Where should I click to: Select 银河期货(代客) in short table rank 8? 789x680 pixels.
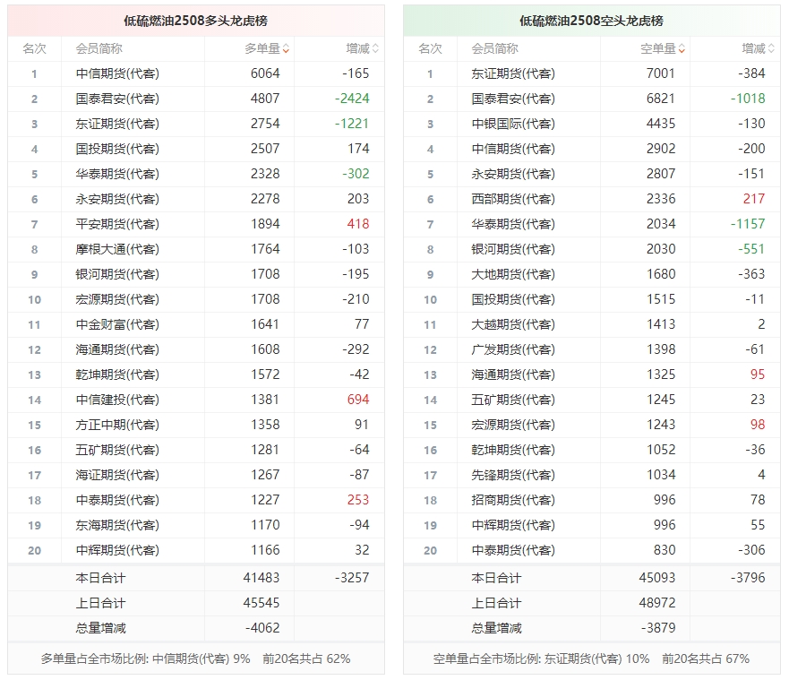(513, 250)
